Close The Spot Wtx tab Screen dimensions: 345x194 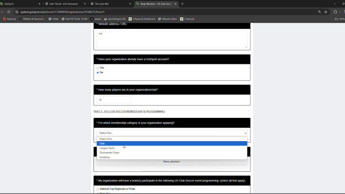(x=130, y=4)
